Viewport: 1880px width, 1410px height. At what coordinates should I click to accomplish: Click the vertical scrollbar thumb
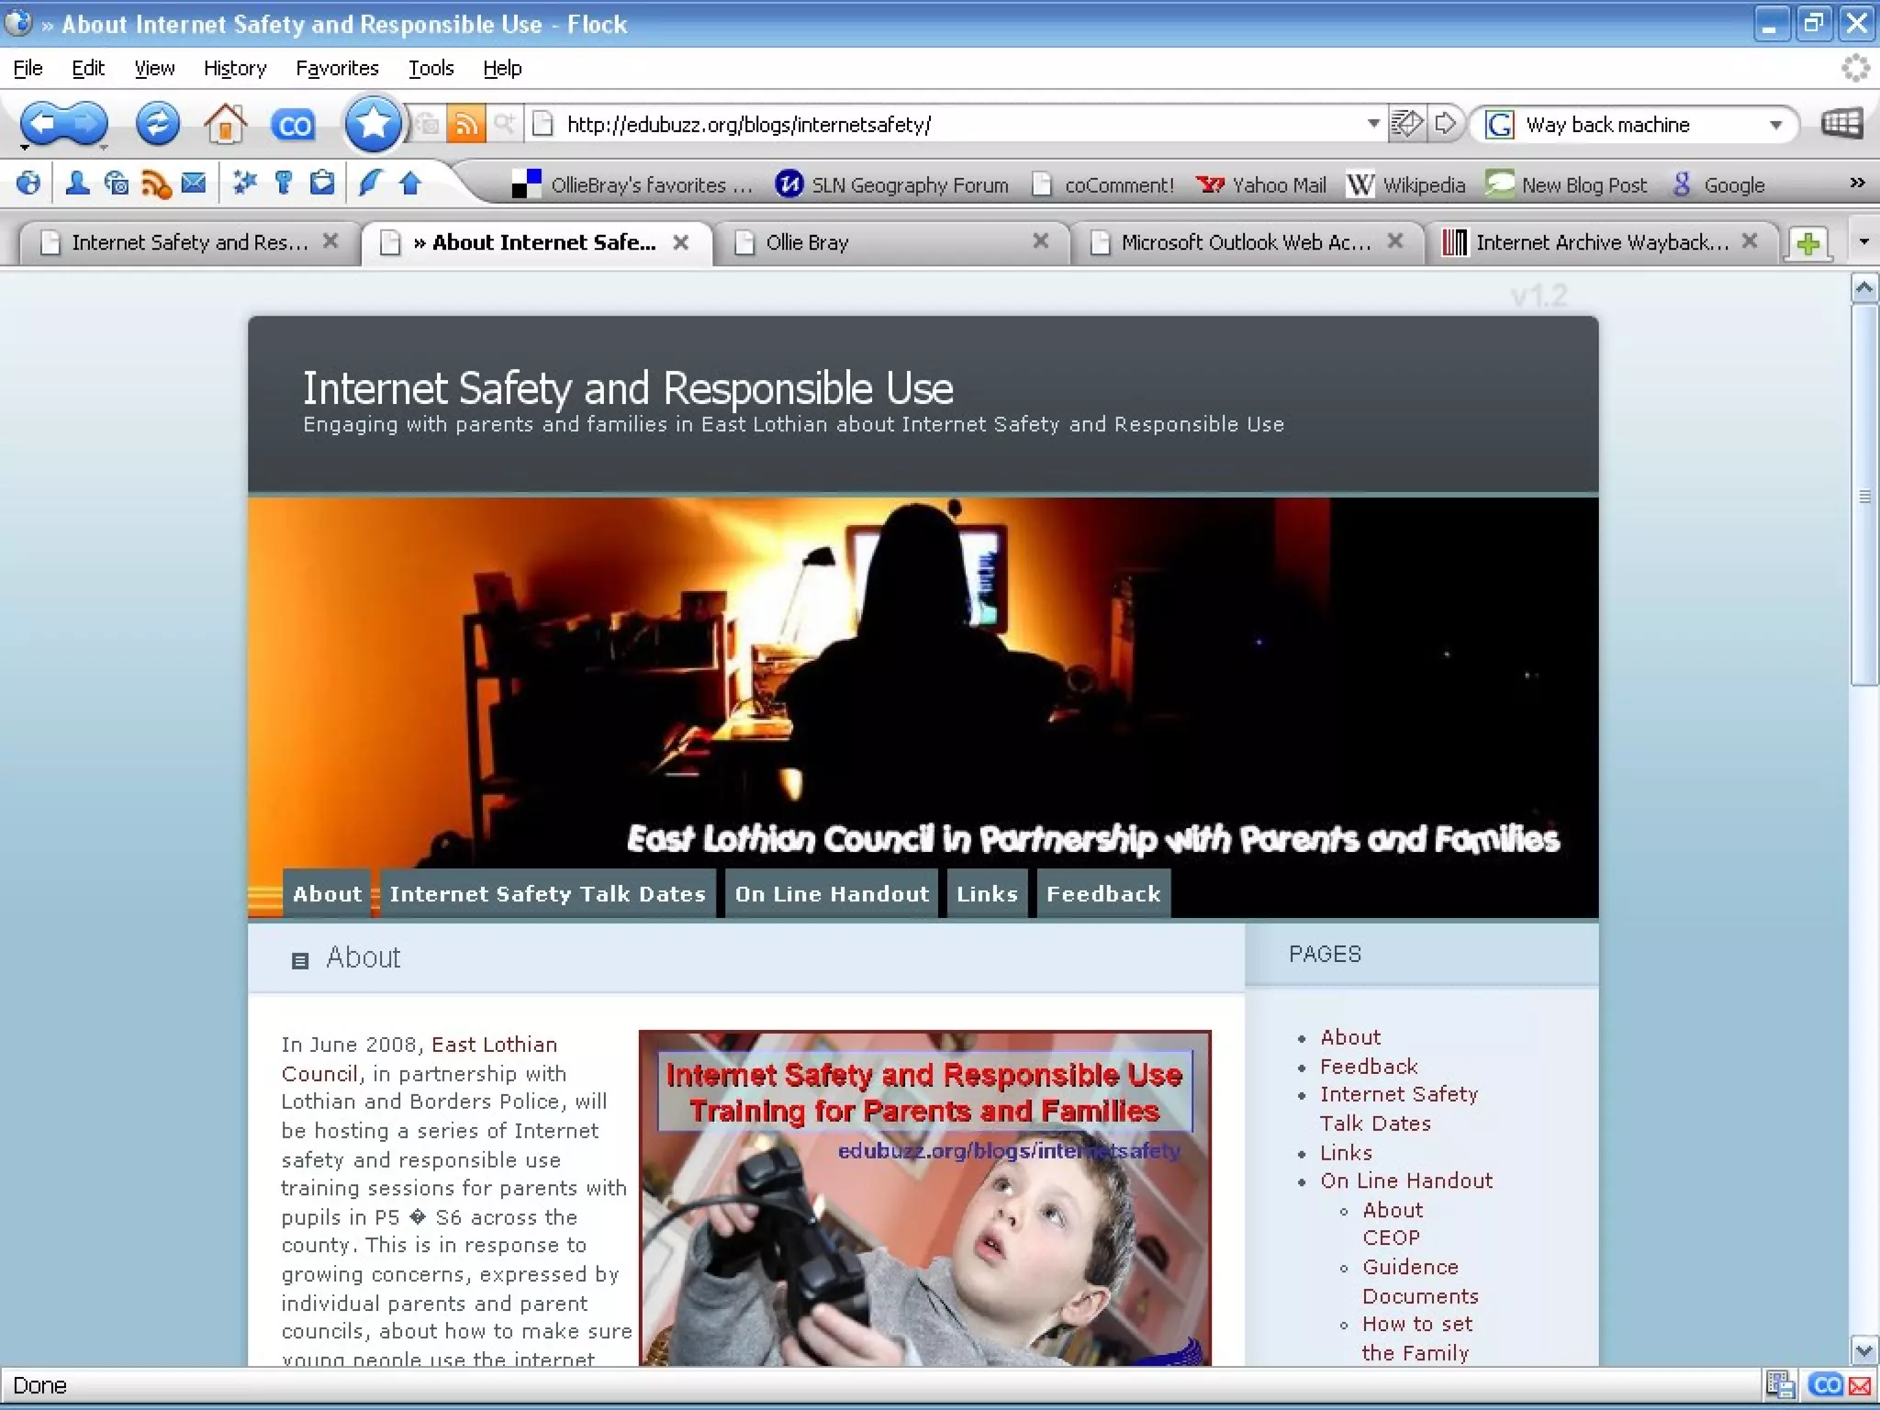(x=1863, y=496)
